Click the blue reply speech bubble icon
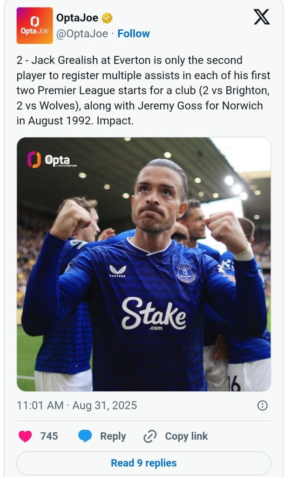Viewport: 291px width, 477px height. (85, 436)
